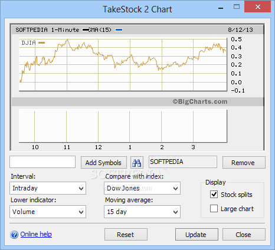The height and width of the screenshot is (250, 275).
Task: Minimize the TakeStock 2 Chart window
Action: (221, 8)
